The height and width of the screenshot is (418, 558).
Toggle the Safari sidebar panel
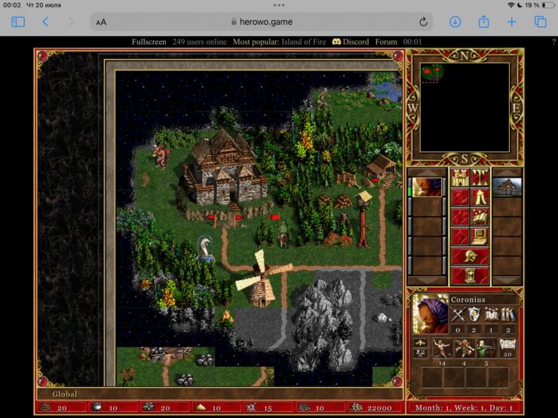click(18, 22)
